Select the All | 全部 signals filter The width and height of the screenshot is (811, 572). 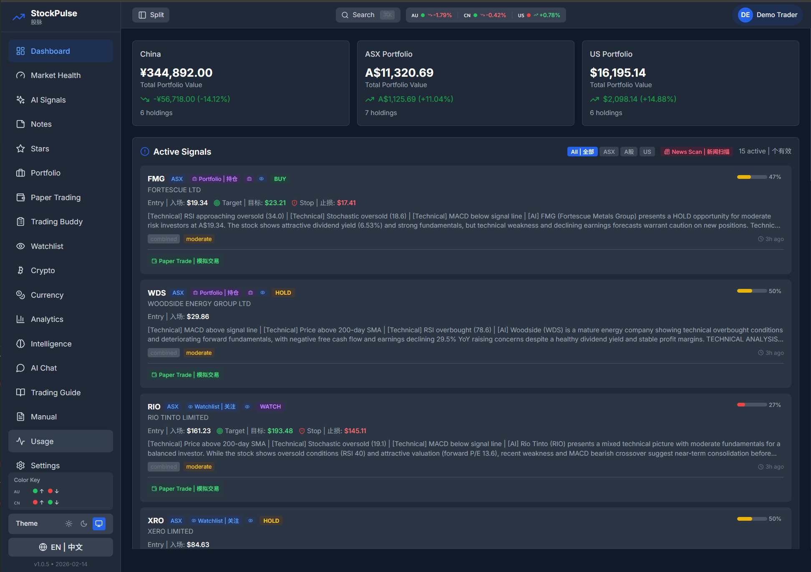point(582,151)
